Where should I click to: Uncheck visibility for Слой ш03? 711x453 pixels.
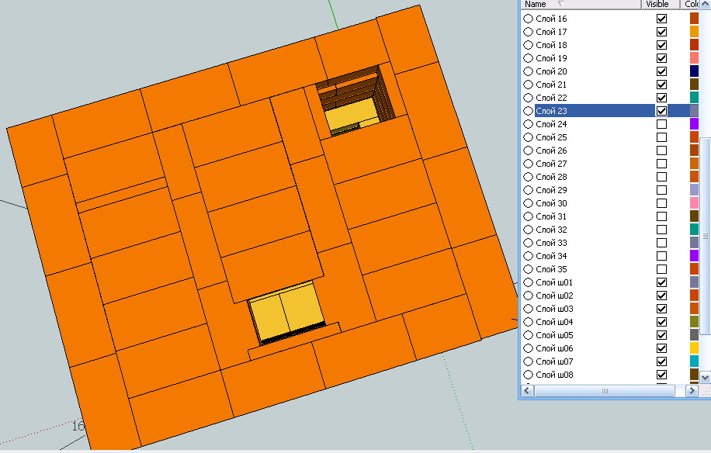pos(662,309)
